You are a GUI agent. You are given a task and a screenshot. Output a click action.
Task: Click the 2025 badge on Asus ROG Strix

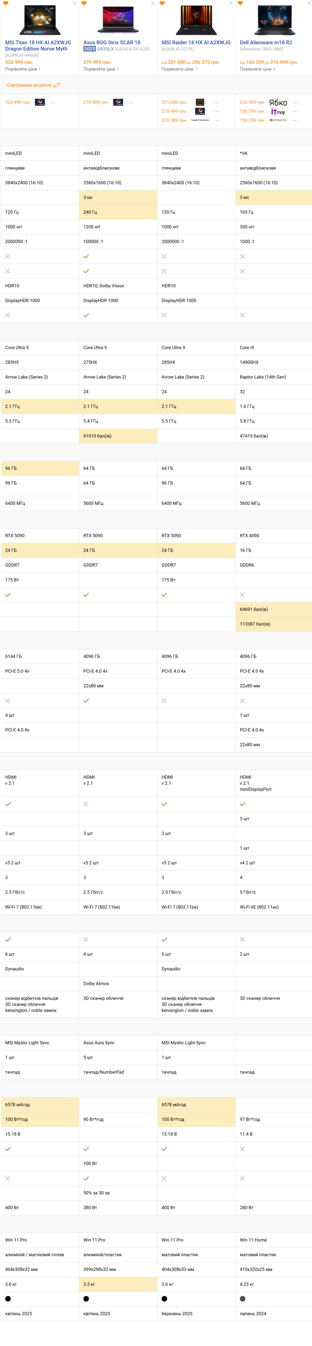(x=89, y=49)
